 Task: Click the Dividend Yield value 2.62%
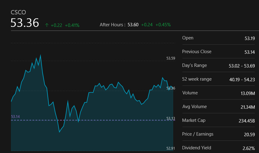[x=248, y=148]
